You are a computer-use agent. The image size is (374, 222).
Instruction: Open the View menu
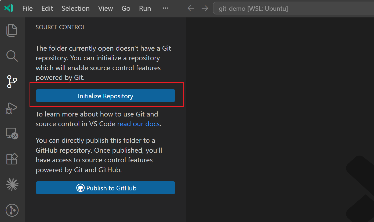click(106, 8)
